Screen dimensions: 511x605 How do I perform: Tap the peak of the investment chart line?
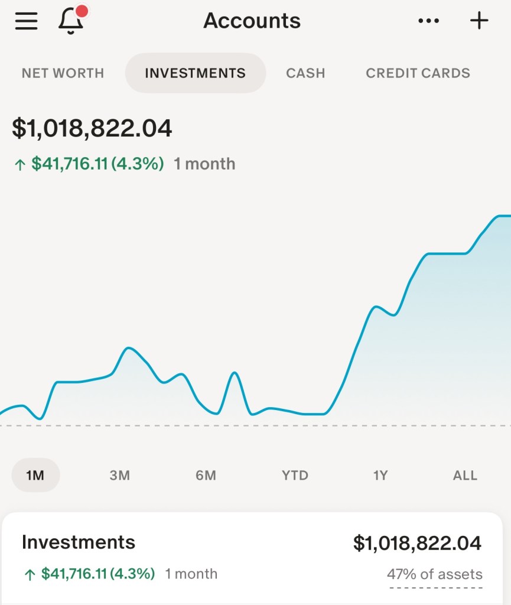[502, 216]
